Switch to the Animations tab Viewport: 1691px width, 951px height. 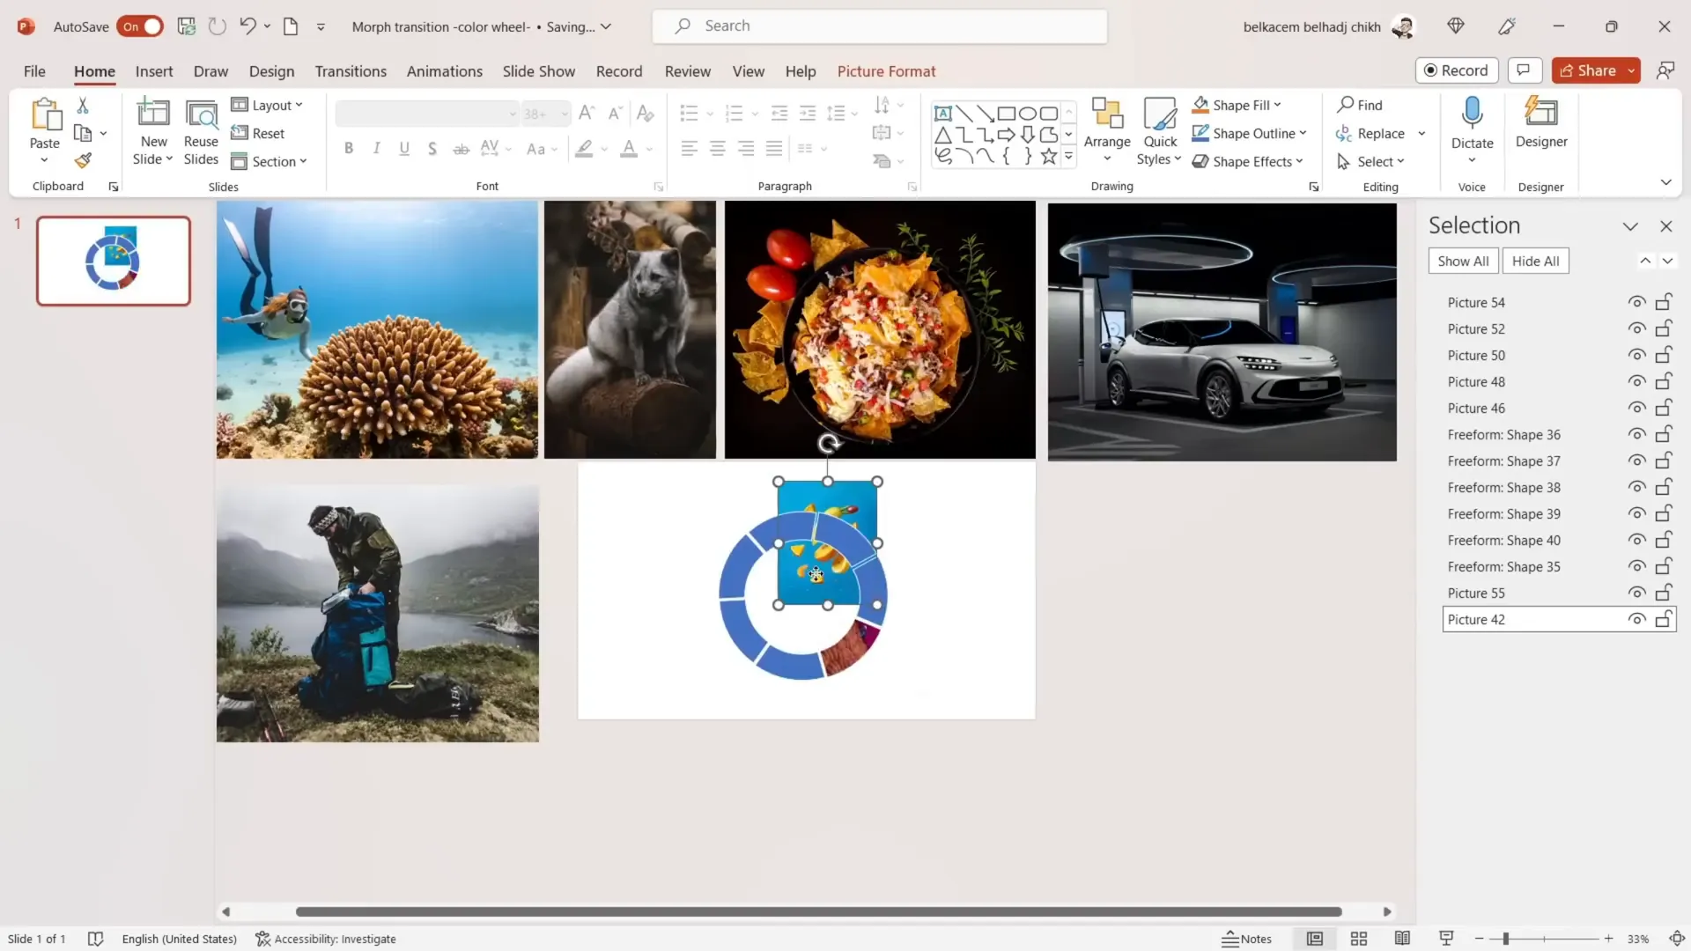pyautogui.click(x=444, y=71)
